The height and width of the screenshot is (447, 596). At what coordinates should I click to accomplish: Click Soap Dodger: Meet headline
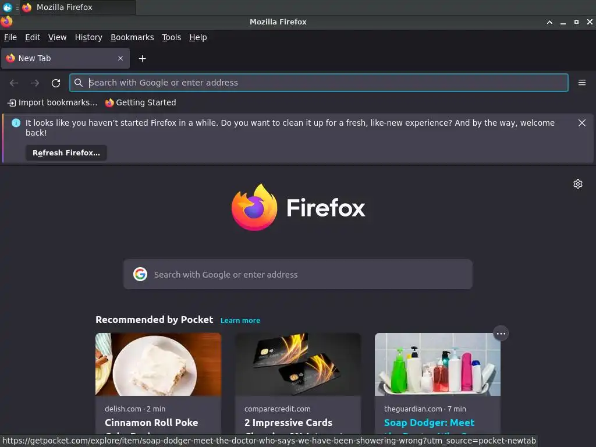tap(429, 423)
